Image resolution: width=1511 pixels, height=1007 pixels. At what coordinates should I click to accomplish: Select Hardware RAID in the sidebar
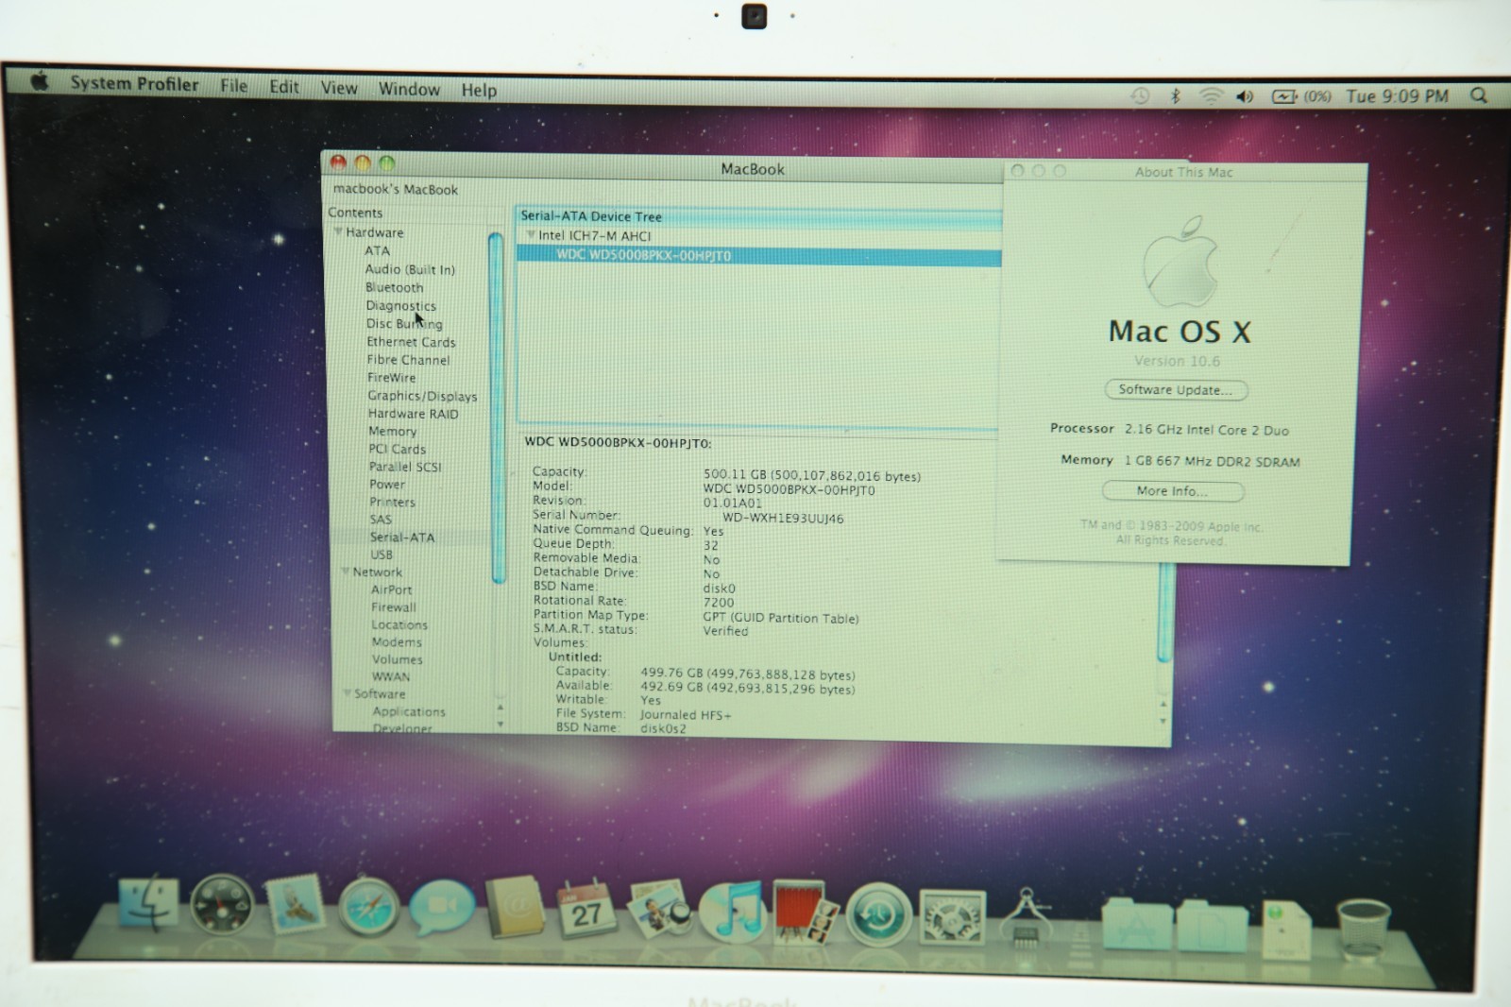click(413, 414)
